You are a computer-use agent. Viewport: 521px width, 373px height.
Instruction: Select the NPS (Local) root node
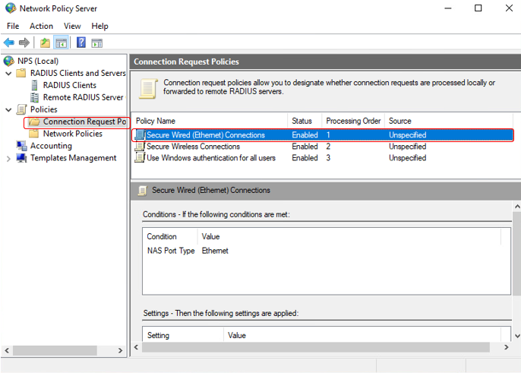click(38, 62)
